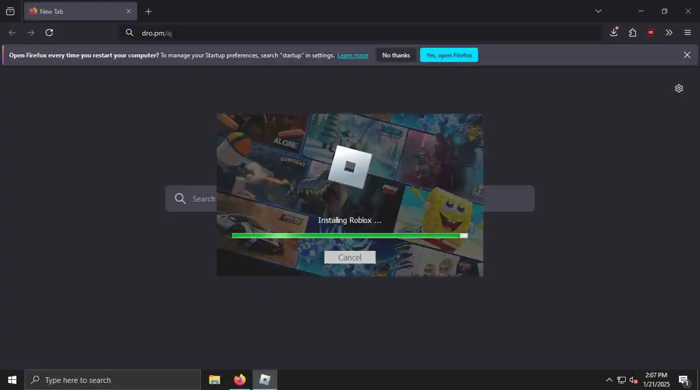Open new tab personalization gear settings
Image resolution: width=700 pixels, height=390 pixels.
[x=679, y=88]
